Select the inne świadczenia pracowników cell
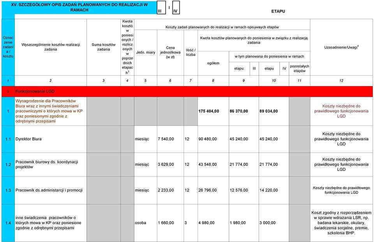Viewport: 374px width, 242px height. pos(51,223)
